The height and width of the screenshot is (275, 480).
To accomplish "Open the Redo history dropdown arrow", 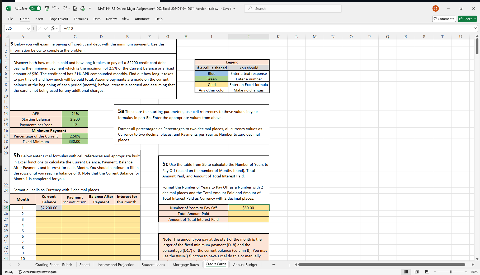I will [x=69, y=8].
